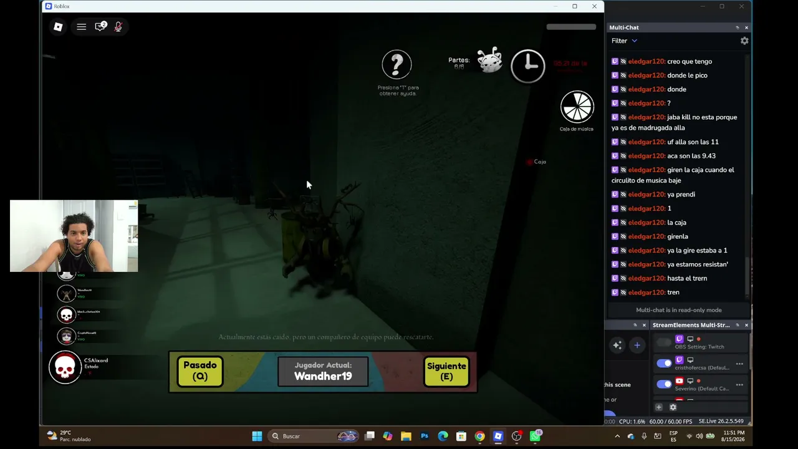
Task: Click the CPU: 1.6% status
Action: [632, 422]
